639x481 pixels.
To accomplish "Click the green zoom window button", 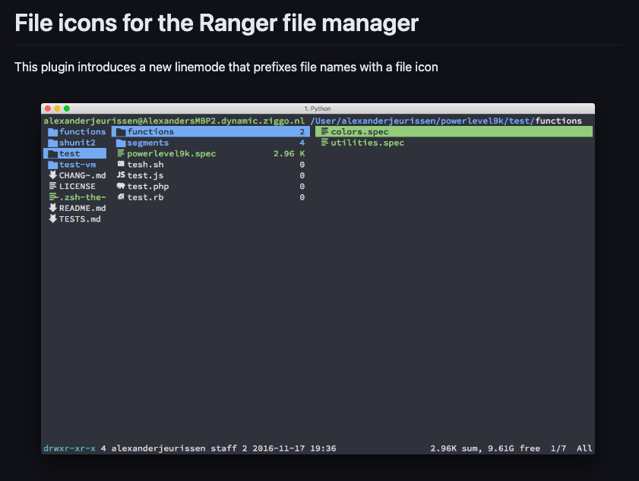I will pyautogui.click(x=67, y=108).
